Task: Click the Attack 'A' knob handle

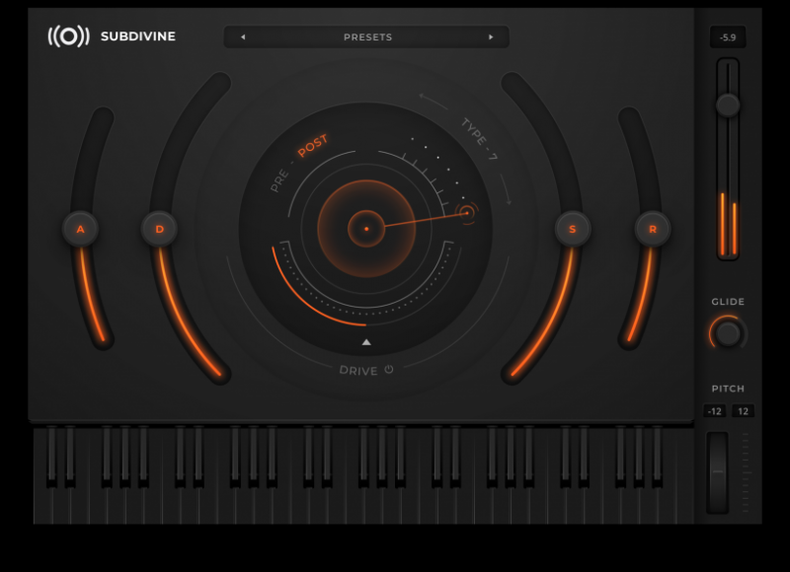Action: [x=81, y=229]
